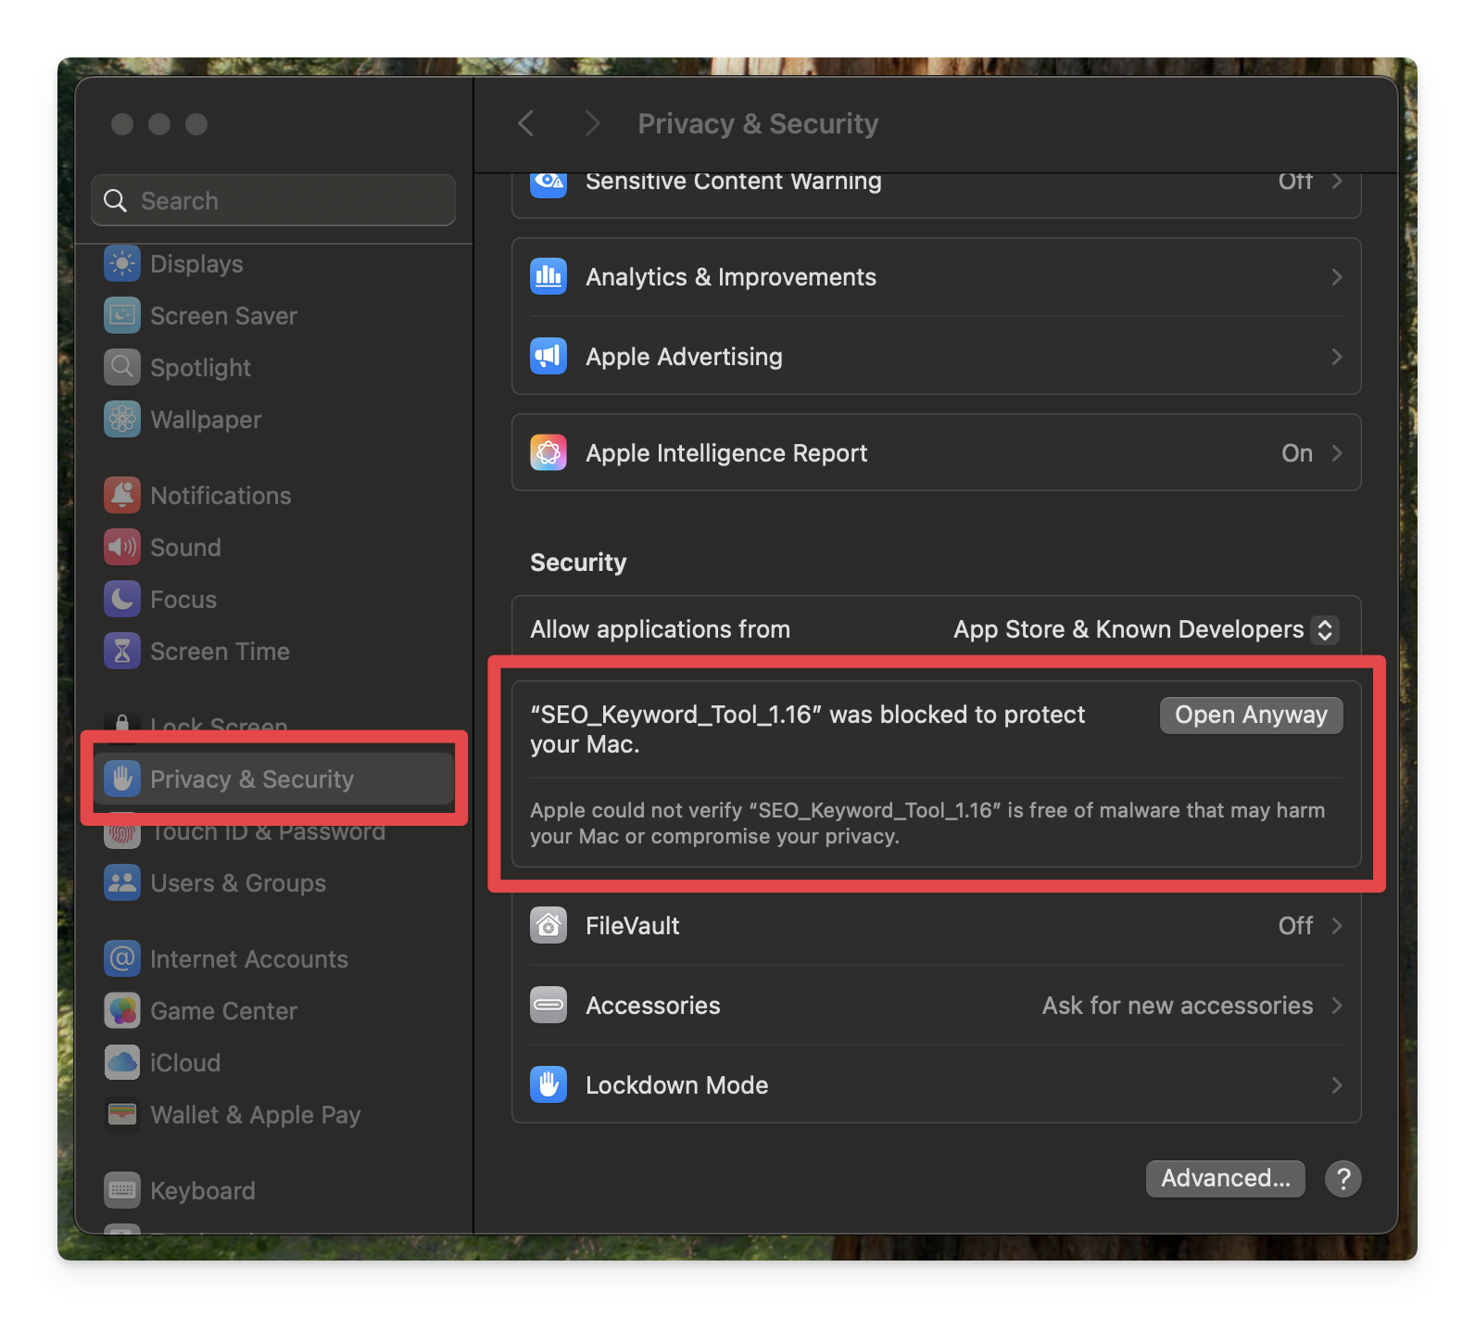Select Internet Accounts in sidebar
The image size is (1475, 1318).
248,959
